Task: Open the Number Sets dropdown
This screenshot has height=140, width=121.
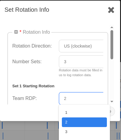Action: click(x=81, y=62)
